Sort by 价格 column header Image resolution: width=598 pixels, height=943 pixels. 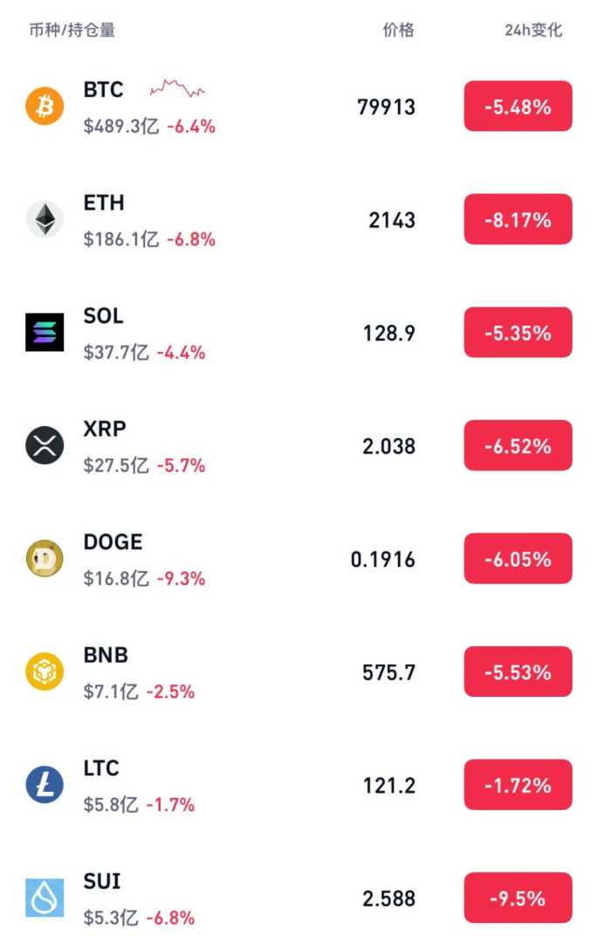click(x=398, y=31)
